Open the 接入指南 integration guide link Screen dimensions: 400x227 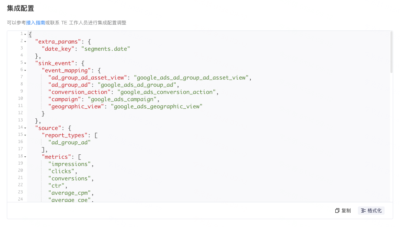[x=36, y=23]
